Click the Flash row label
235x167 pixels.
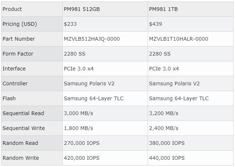tap(9, 98)
